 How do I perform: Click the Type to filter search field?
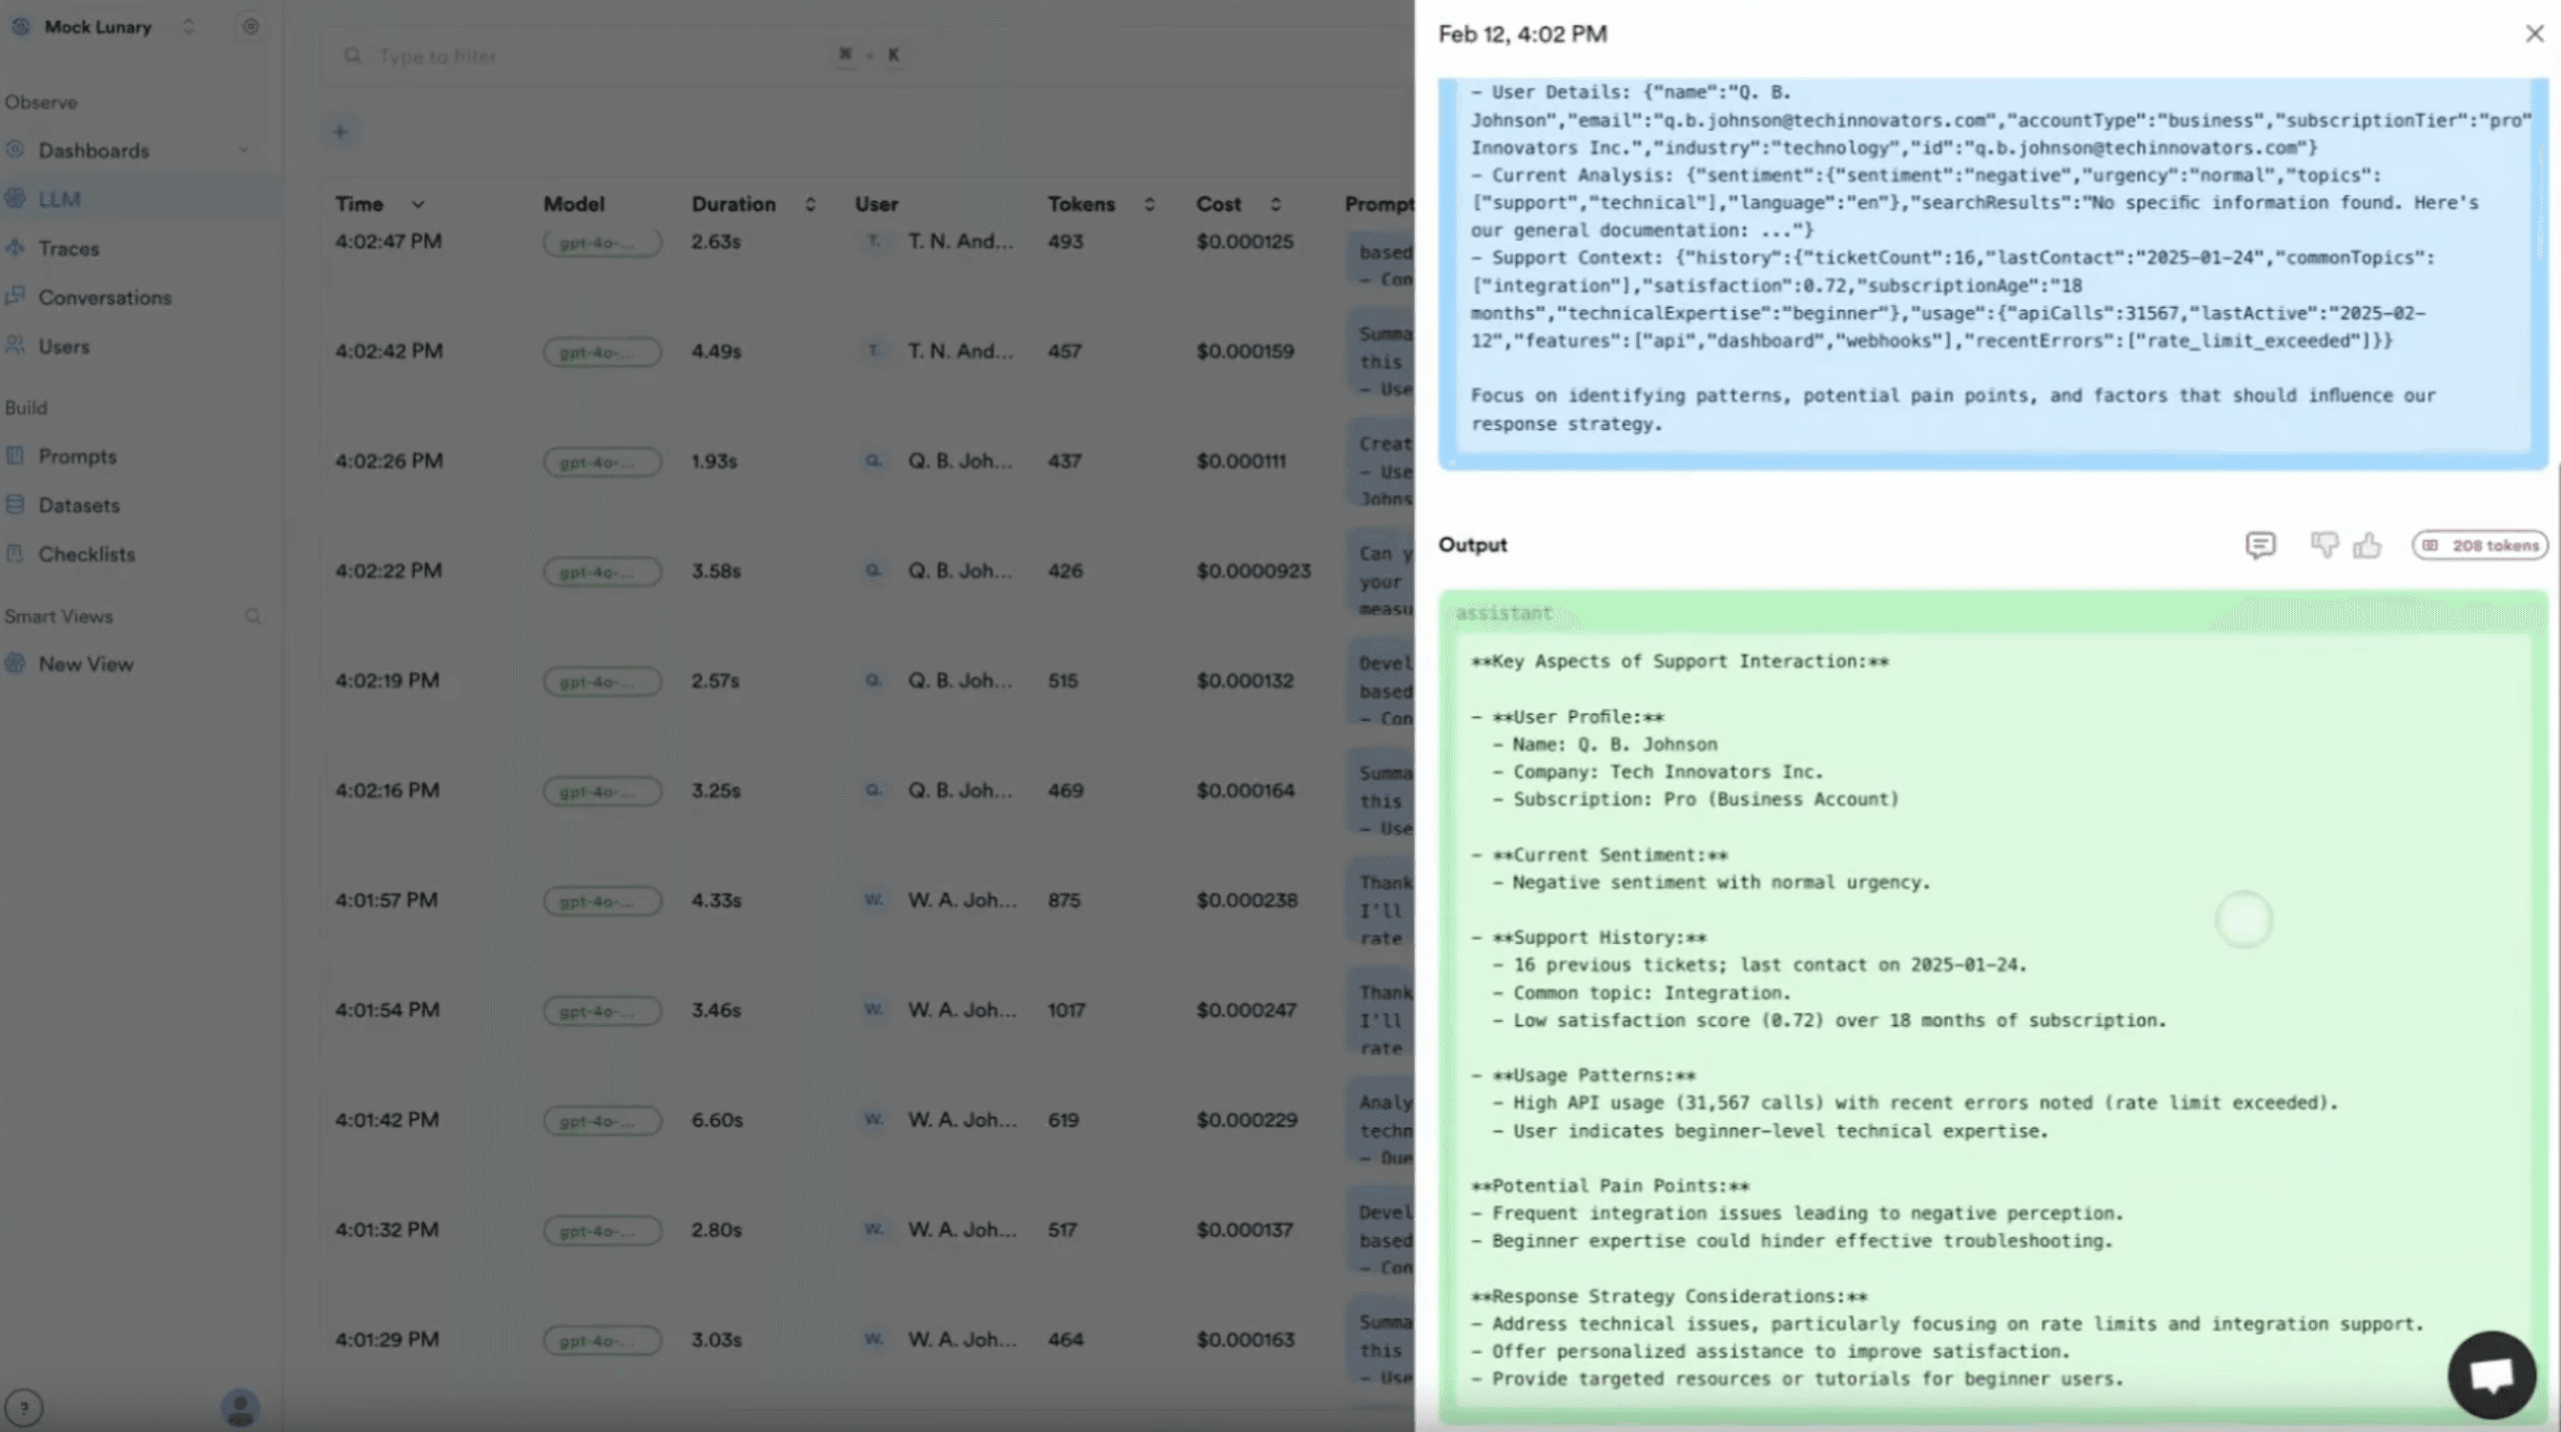[x=616, y=55]
